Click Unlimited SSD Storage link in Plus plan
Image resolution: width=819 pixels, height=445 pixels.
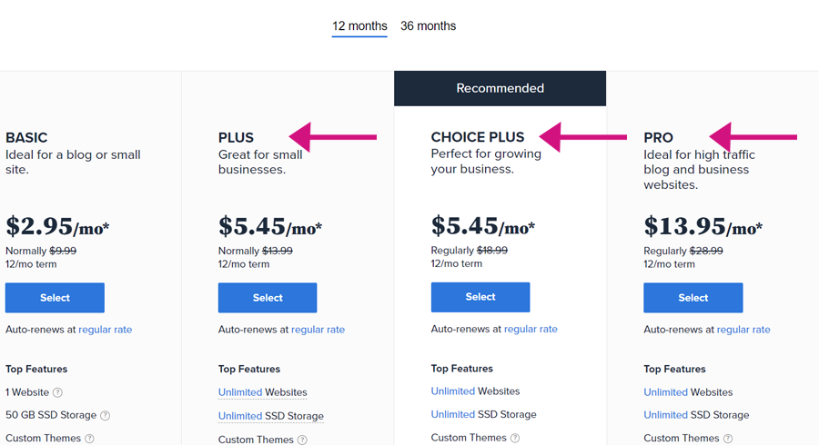click(x=271, y=416)
